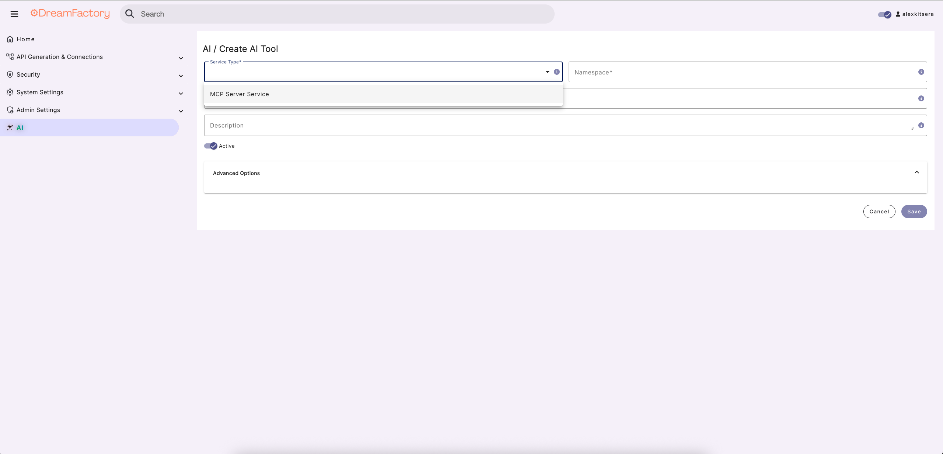Select MCP Server Service from the dropdown
This screenshot has height=454, width=943.
(x=239, y=94)
